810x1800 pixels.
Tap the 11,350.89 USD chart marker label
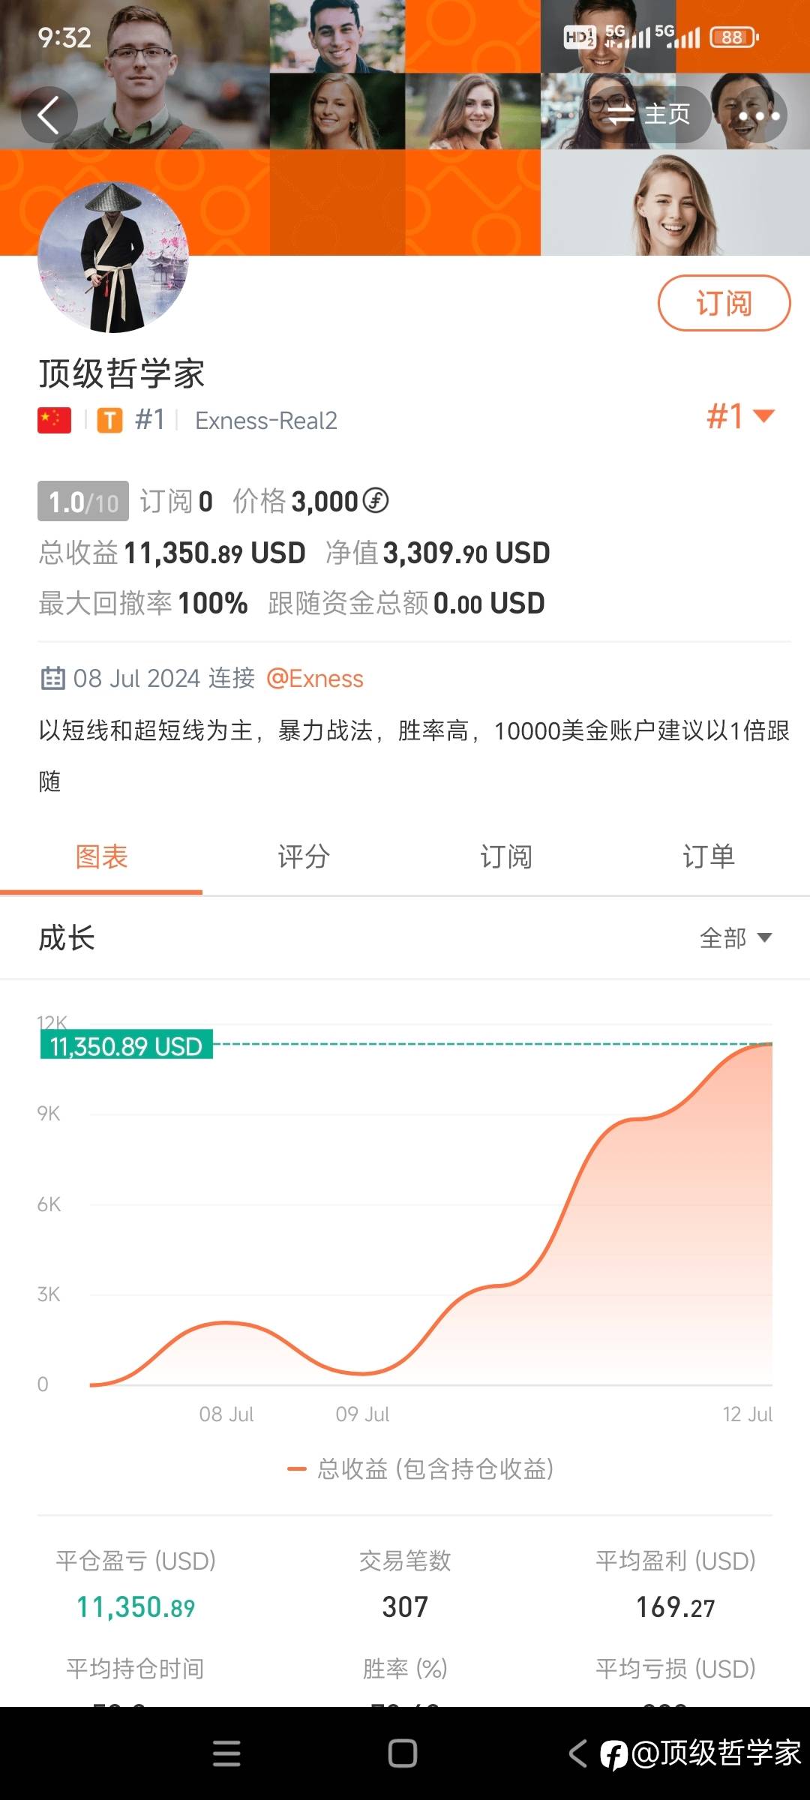(x=127, y=1045)
